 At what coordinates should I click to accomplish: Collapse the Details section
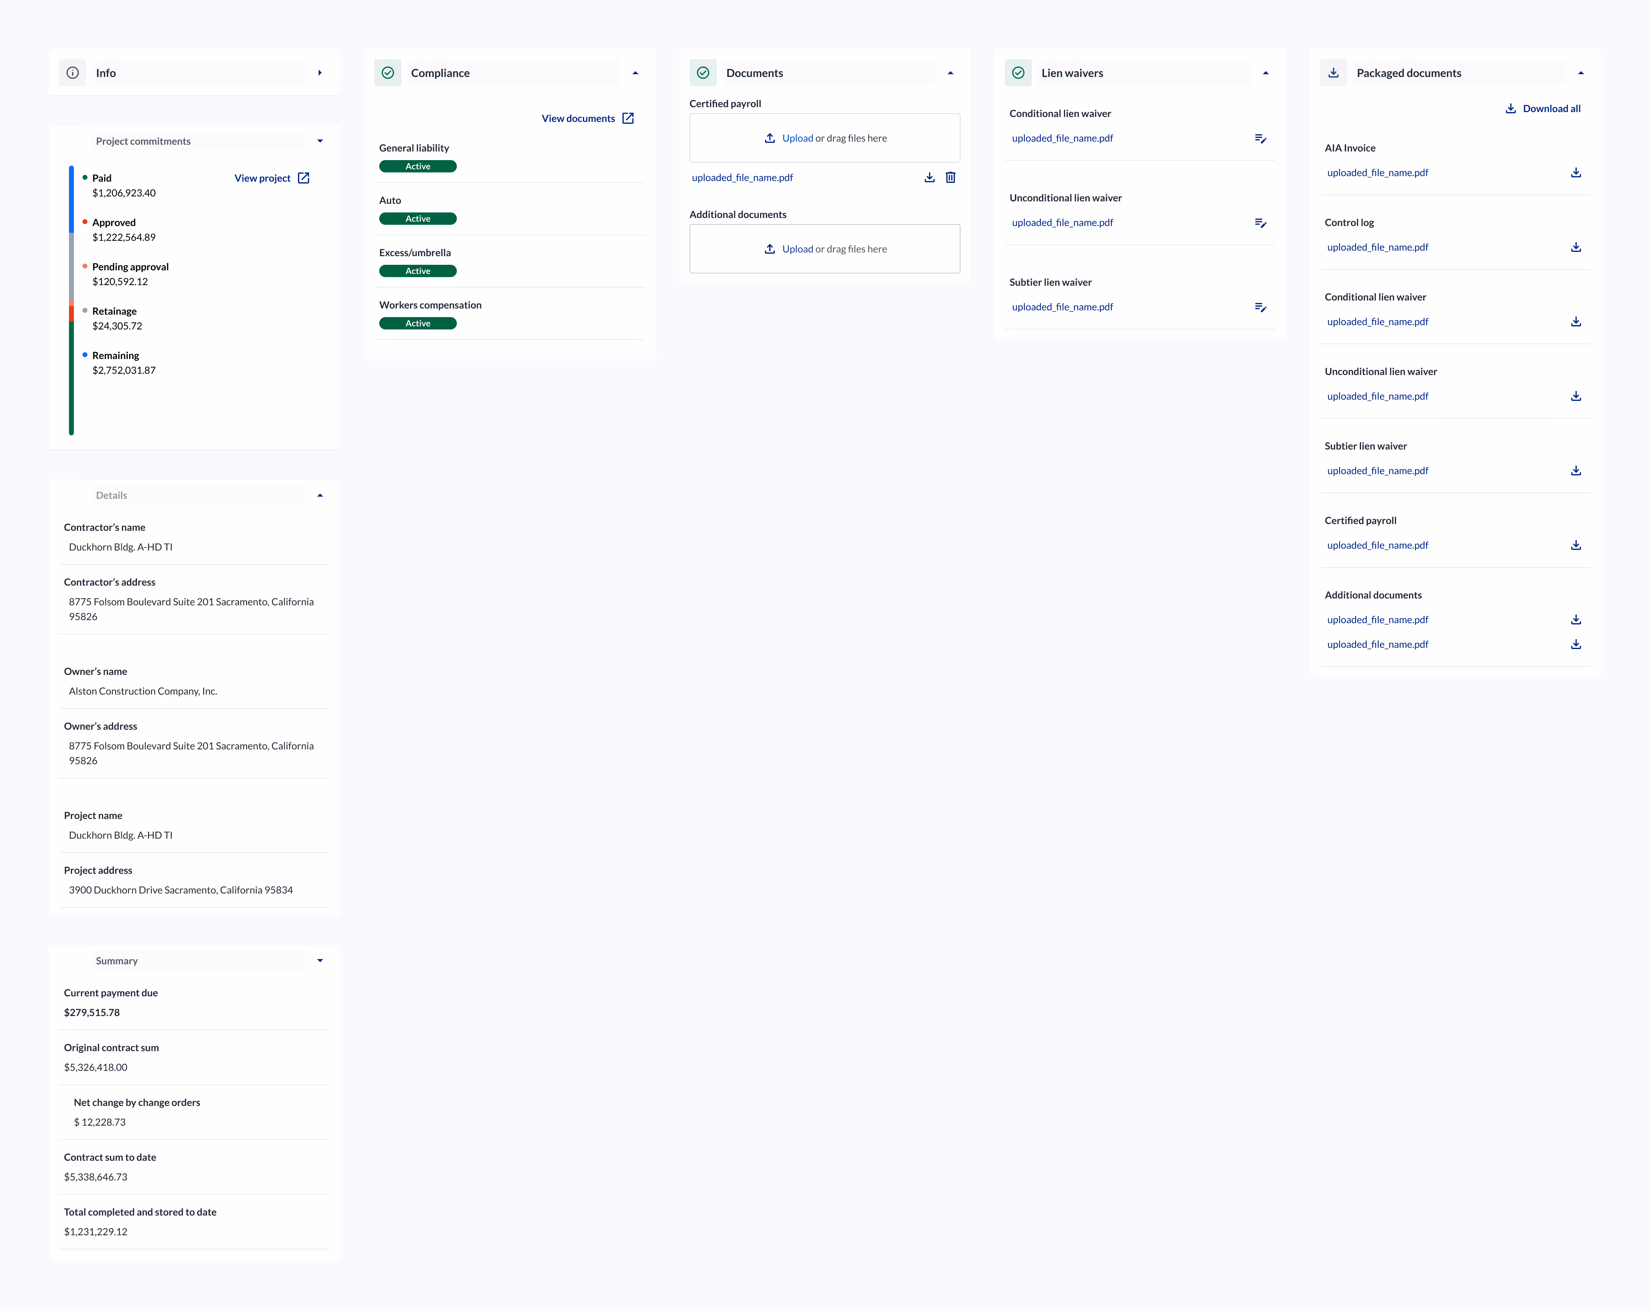[320, 495]
